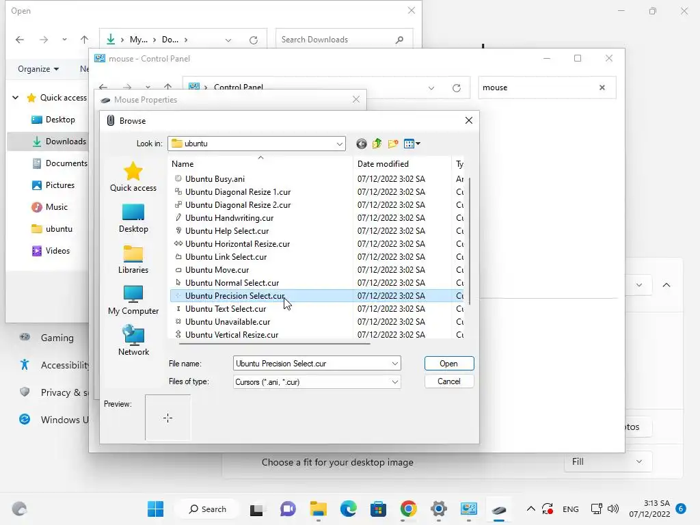Open Microsoft Edge from the taskbar
This screenshot has width=700, height=525.
point(348,509)
